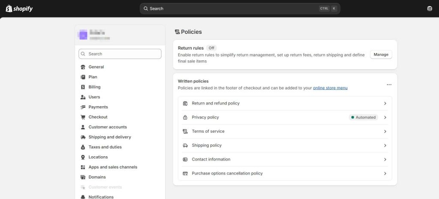This screenshot has height=199, width=439.
Task: Open the online store menu link
Action: 330,88
